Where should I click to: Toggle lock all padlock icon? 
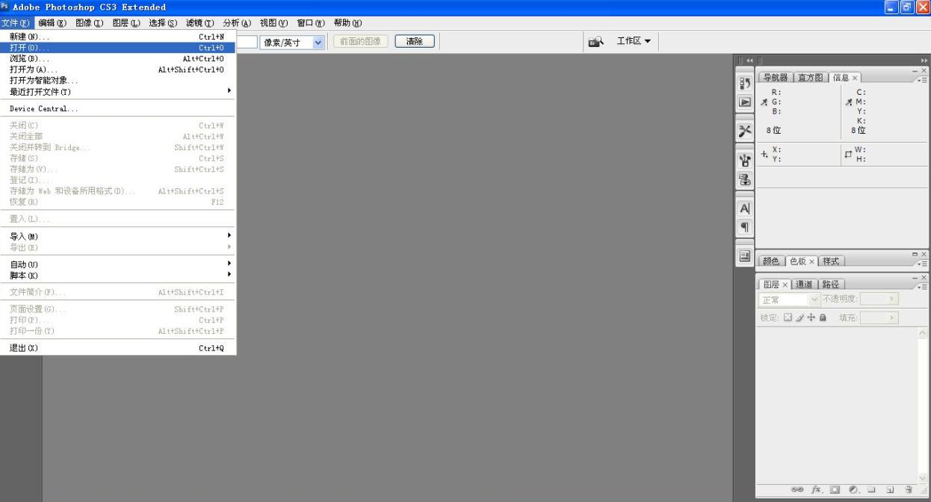[822, 317]
